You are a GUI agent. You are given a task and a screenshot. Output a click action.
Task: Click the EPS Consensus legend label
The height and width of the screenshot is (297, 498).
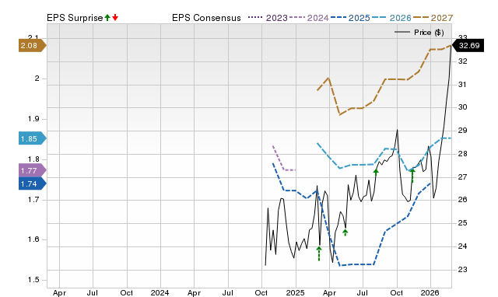coord(206,18)
